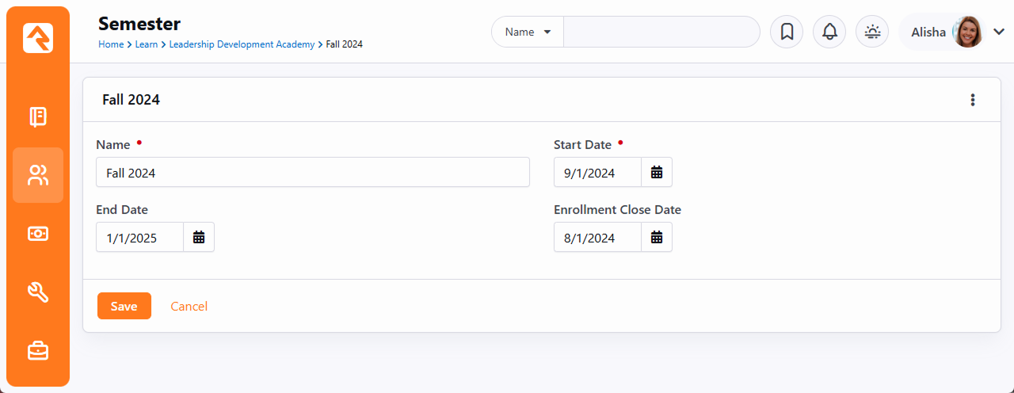Click the Rock logo home icon
The height and width of the screenshot is (393, 1014).
[x=38, y=38]
